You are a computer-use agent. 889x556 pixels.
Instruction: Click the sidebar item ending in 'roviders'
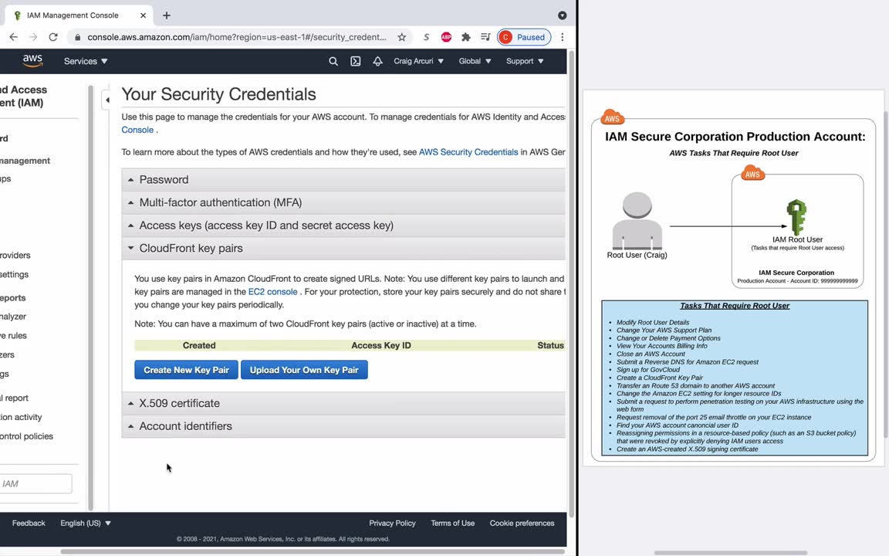click(x=15, y=256)
